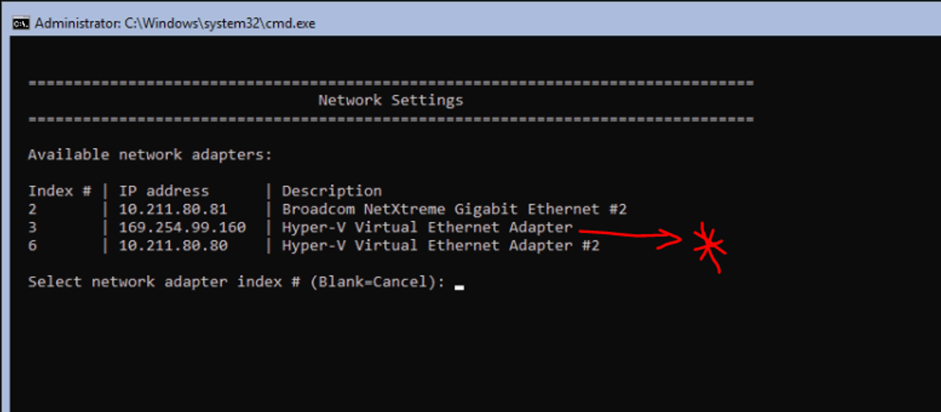Select index number 6 in the list
Screen dimensions: 941x412
33,245
